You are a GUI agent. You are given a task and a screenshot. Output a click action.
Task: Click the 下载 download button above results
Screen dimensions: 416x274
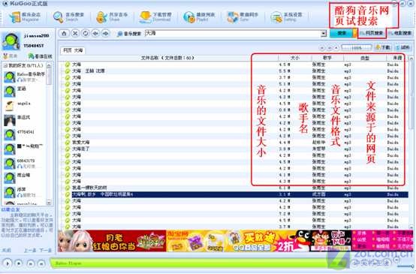coord(383,48)
